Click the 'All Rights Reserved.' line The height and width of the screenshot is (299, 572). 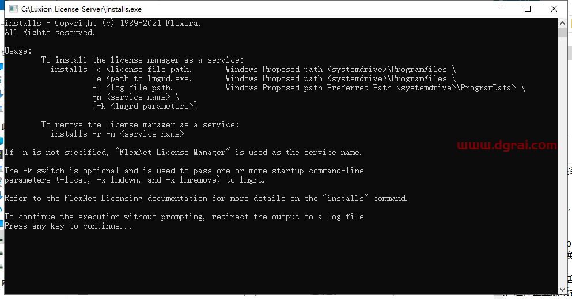(x=50, y=33)
